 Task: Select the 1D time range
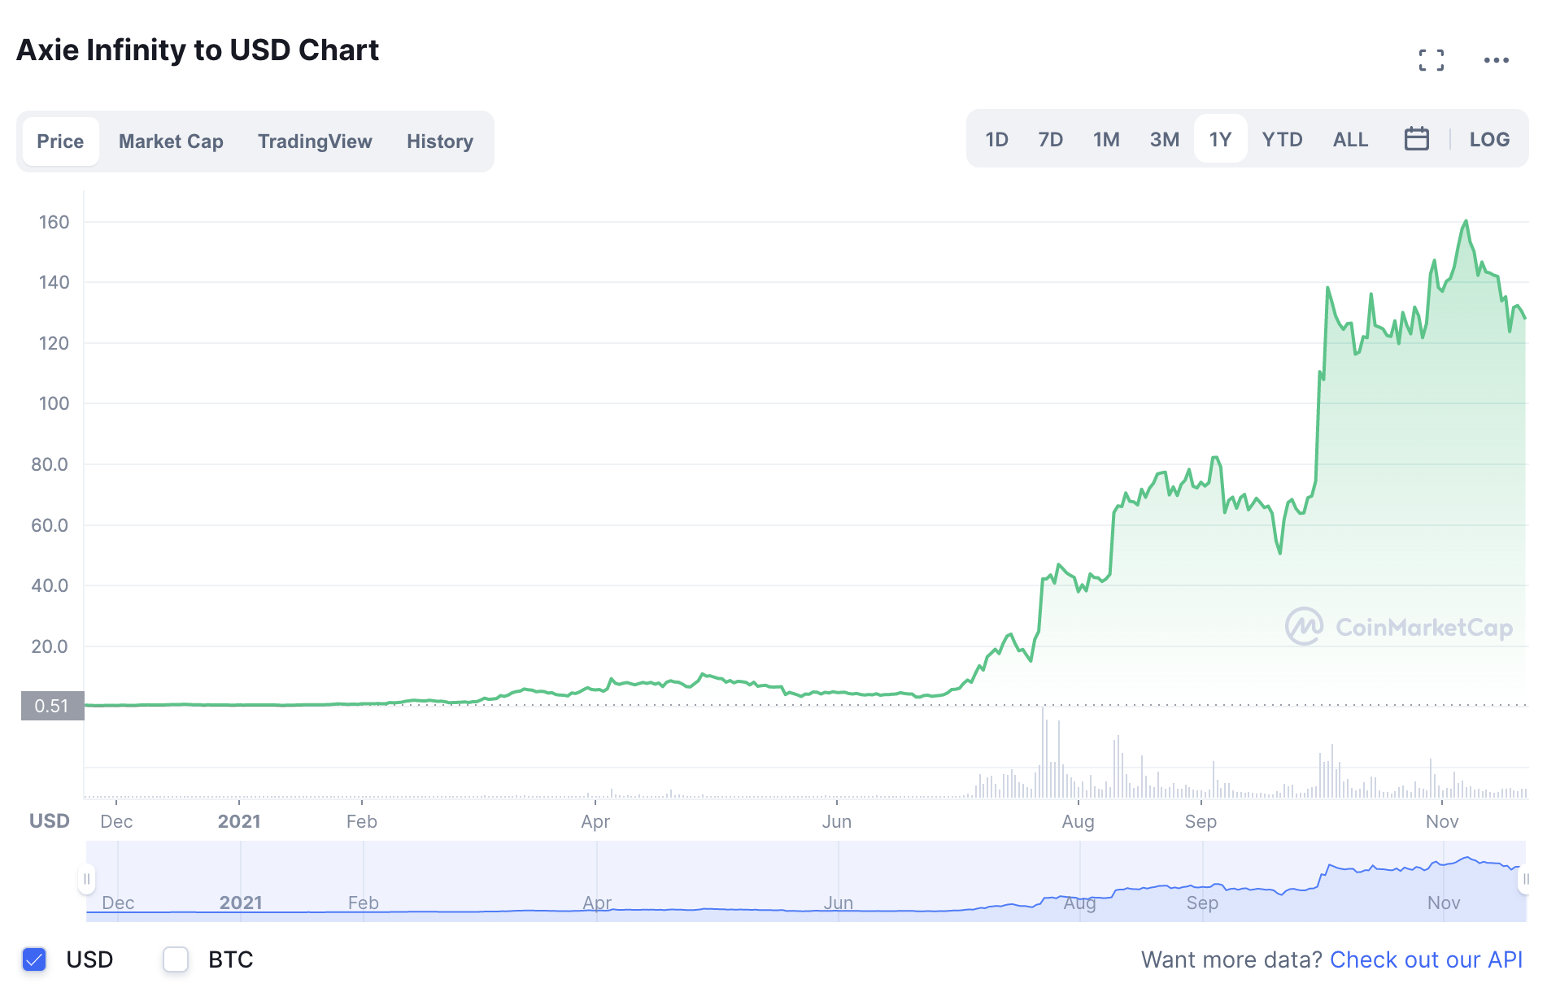click(996, 139)
